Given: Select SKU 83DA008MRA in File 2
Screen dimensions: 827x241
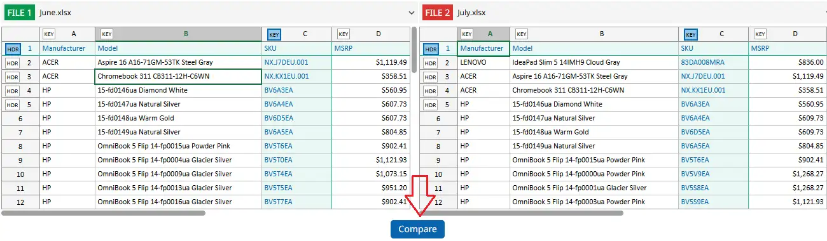Looking at the screenshot, I should 714,62.
